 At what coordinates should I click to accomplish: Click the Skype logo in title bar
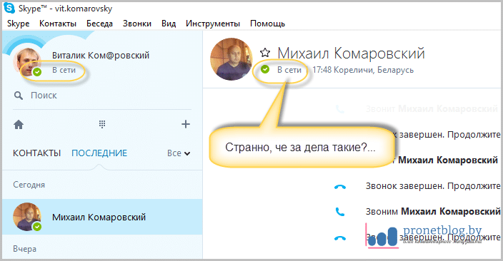[9, 8]
